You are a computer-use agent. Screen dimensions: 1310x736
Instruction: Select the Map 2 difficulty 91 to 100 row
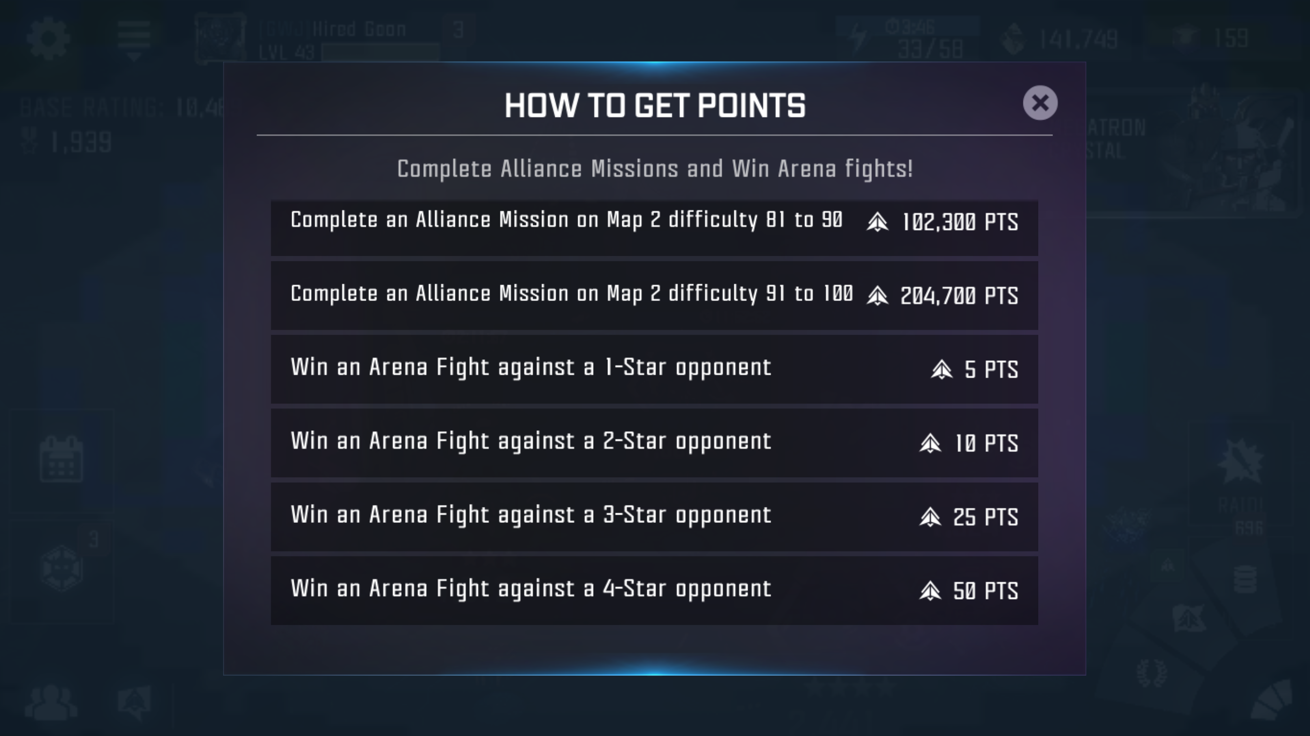click(654, 295)
